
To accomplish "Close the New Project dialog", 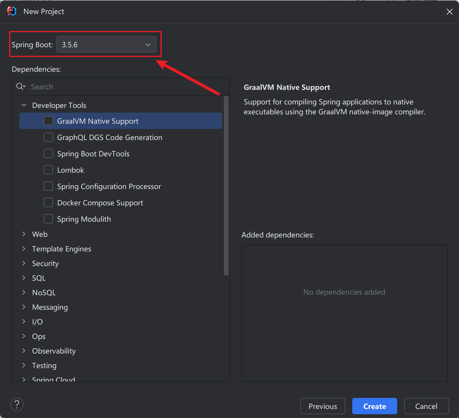I will click(x=449, y=11).
